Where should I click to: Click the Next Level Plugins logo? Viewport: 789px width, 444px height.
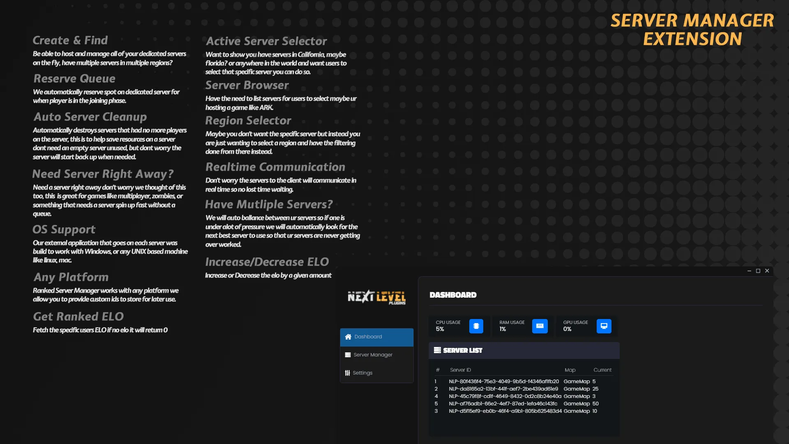(x=376, y=297)
